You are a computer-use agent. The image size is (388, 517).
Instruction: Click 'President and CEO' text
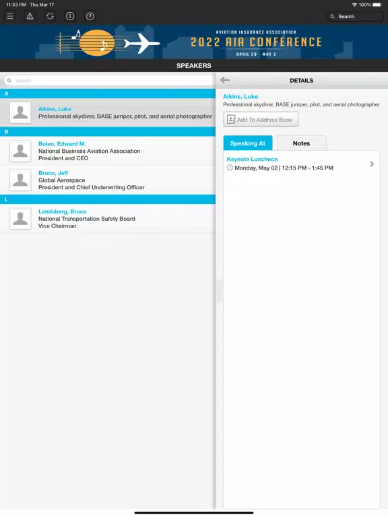(x=63, y=158)
